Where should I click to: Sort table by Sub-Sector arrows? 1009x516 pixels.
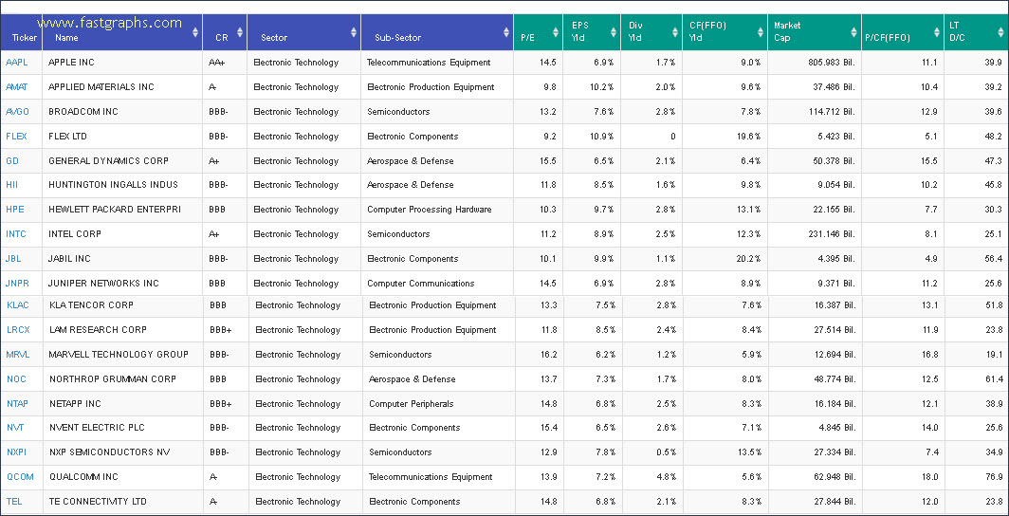coord(506,32)
